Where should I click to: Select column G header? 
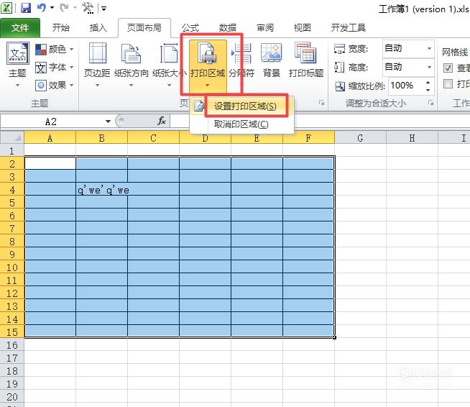tap(360, 138)
